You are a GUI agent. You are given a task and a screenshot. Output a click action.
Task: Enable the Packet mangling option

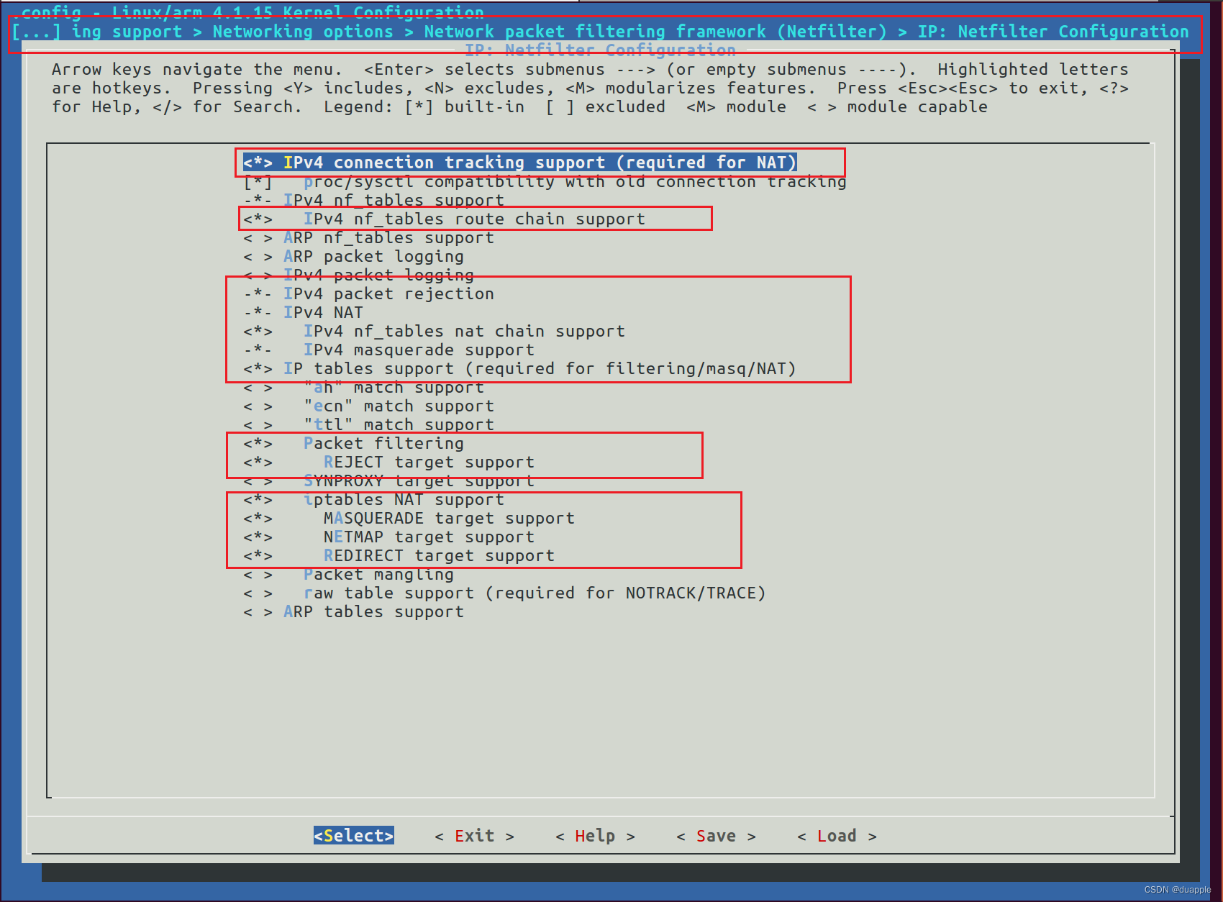[348, 574]
